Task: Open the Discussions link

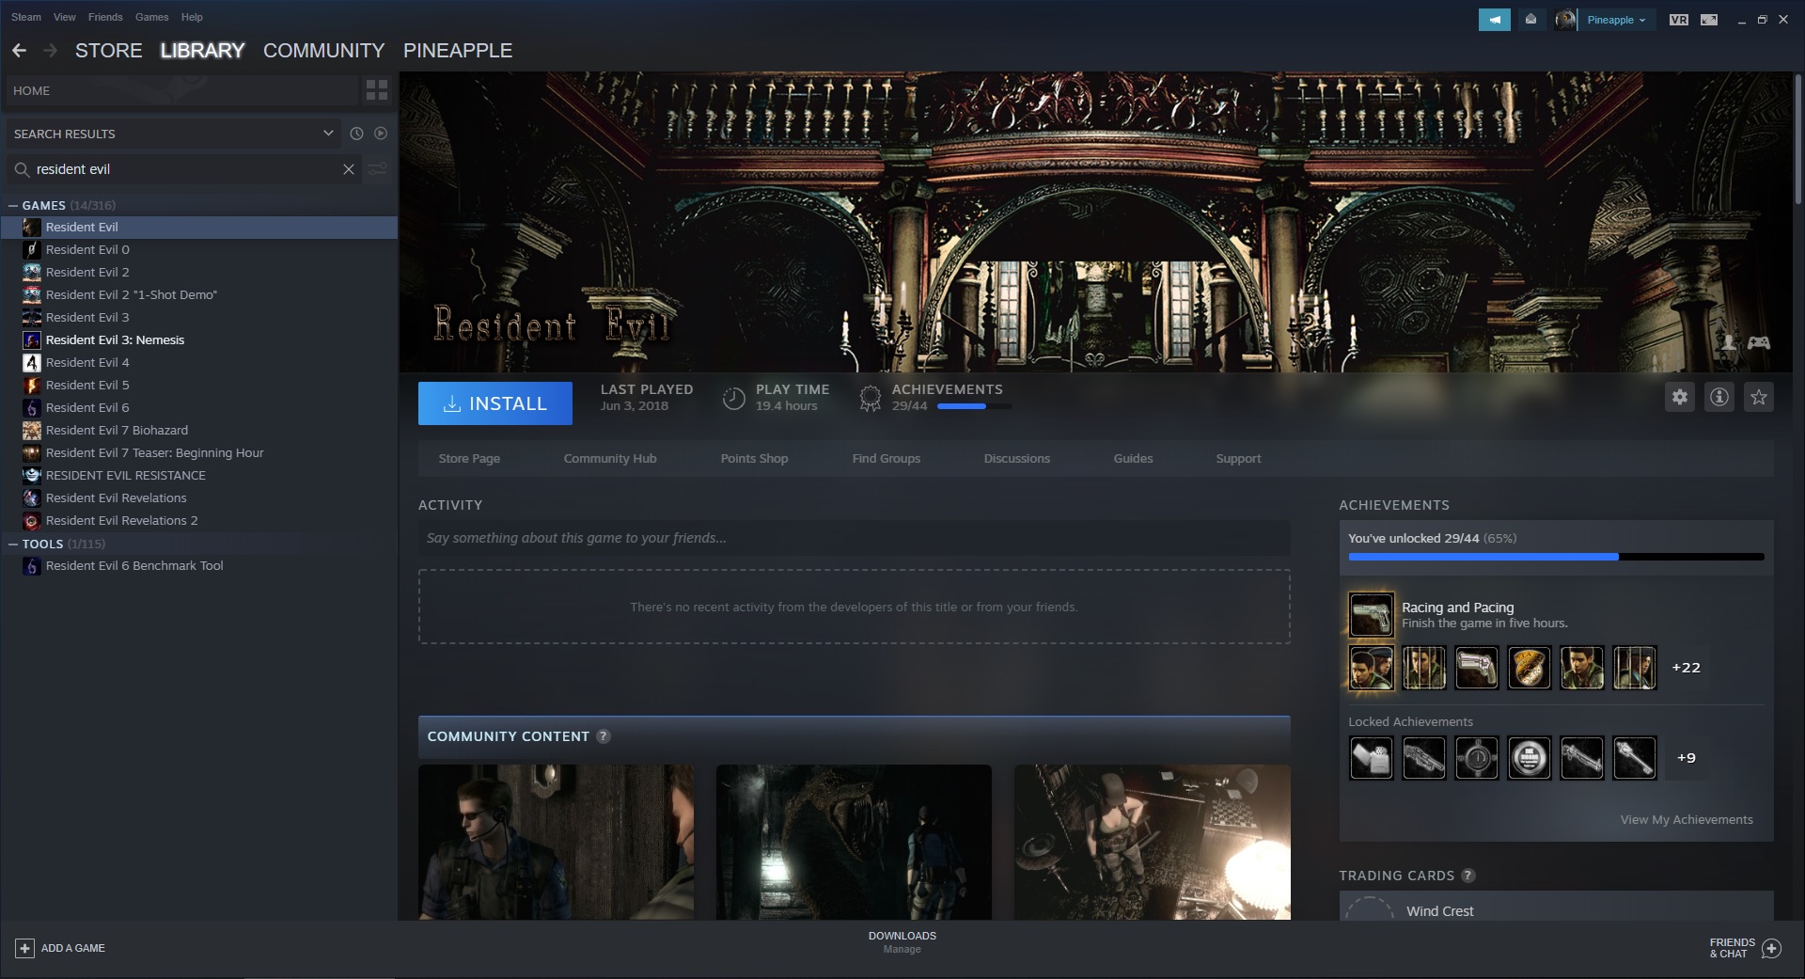Action: 1016,459
